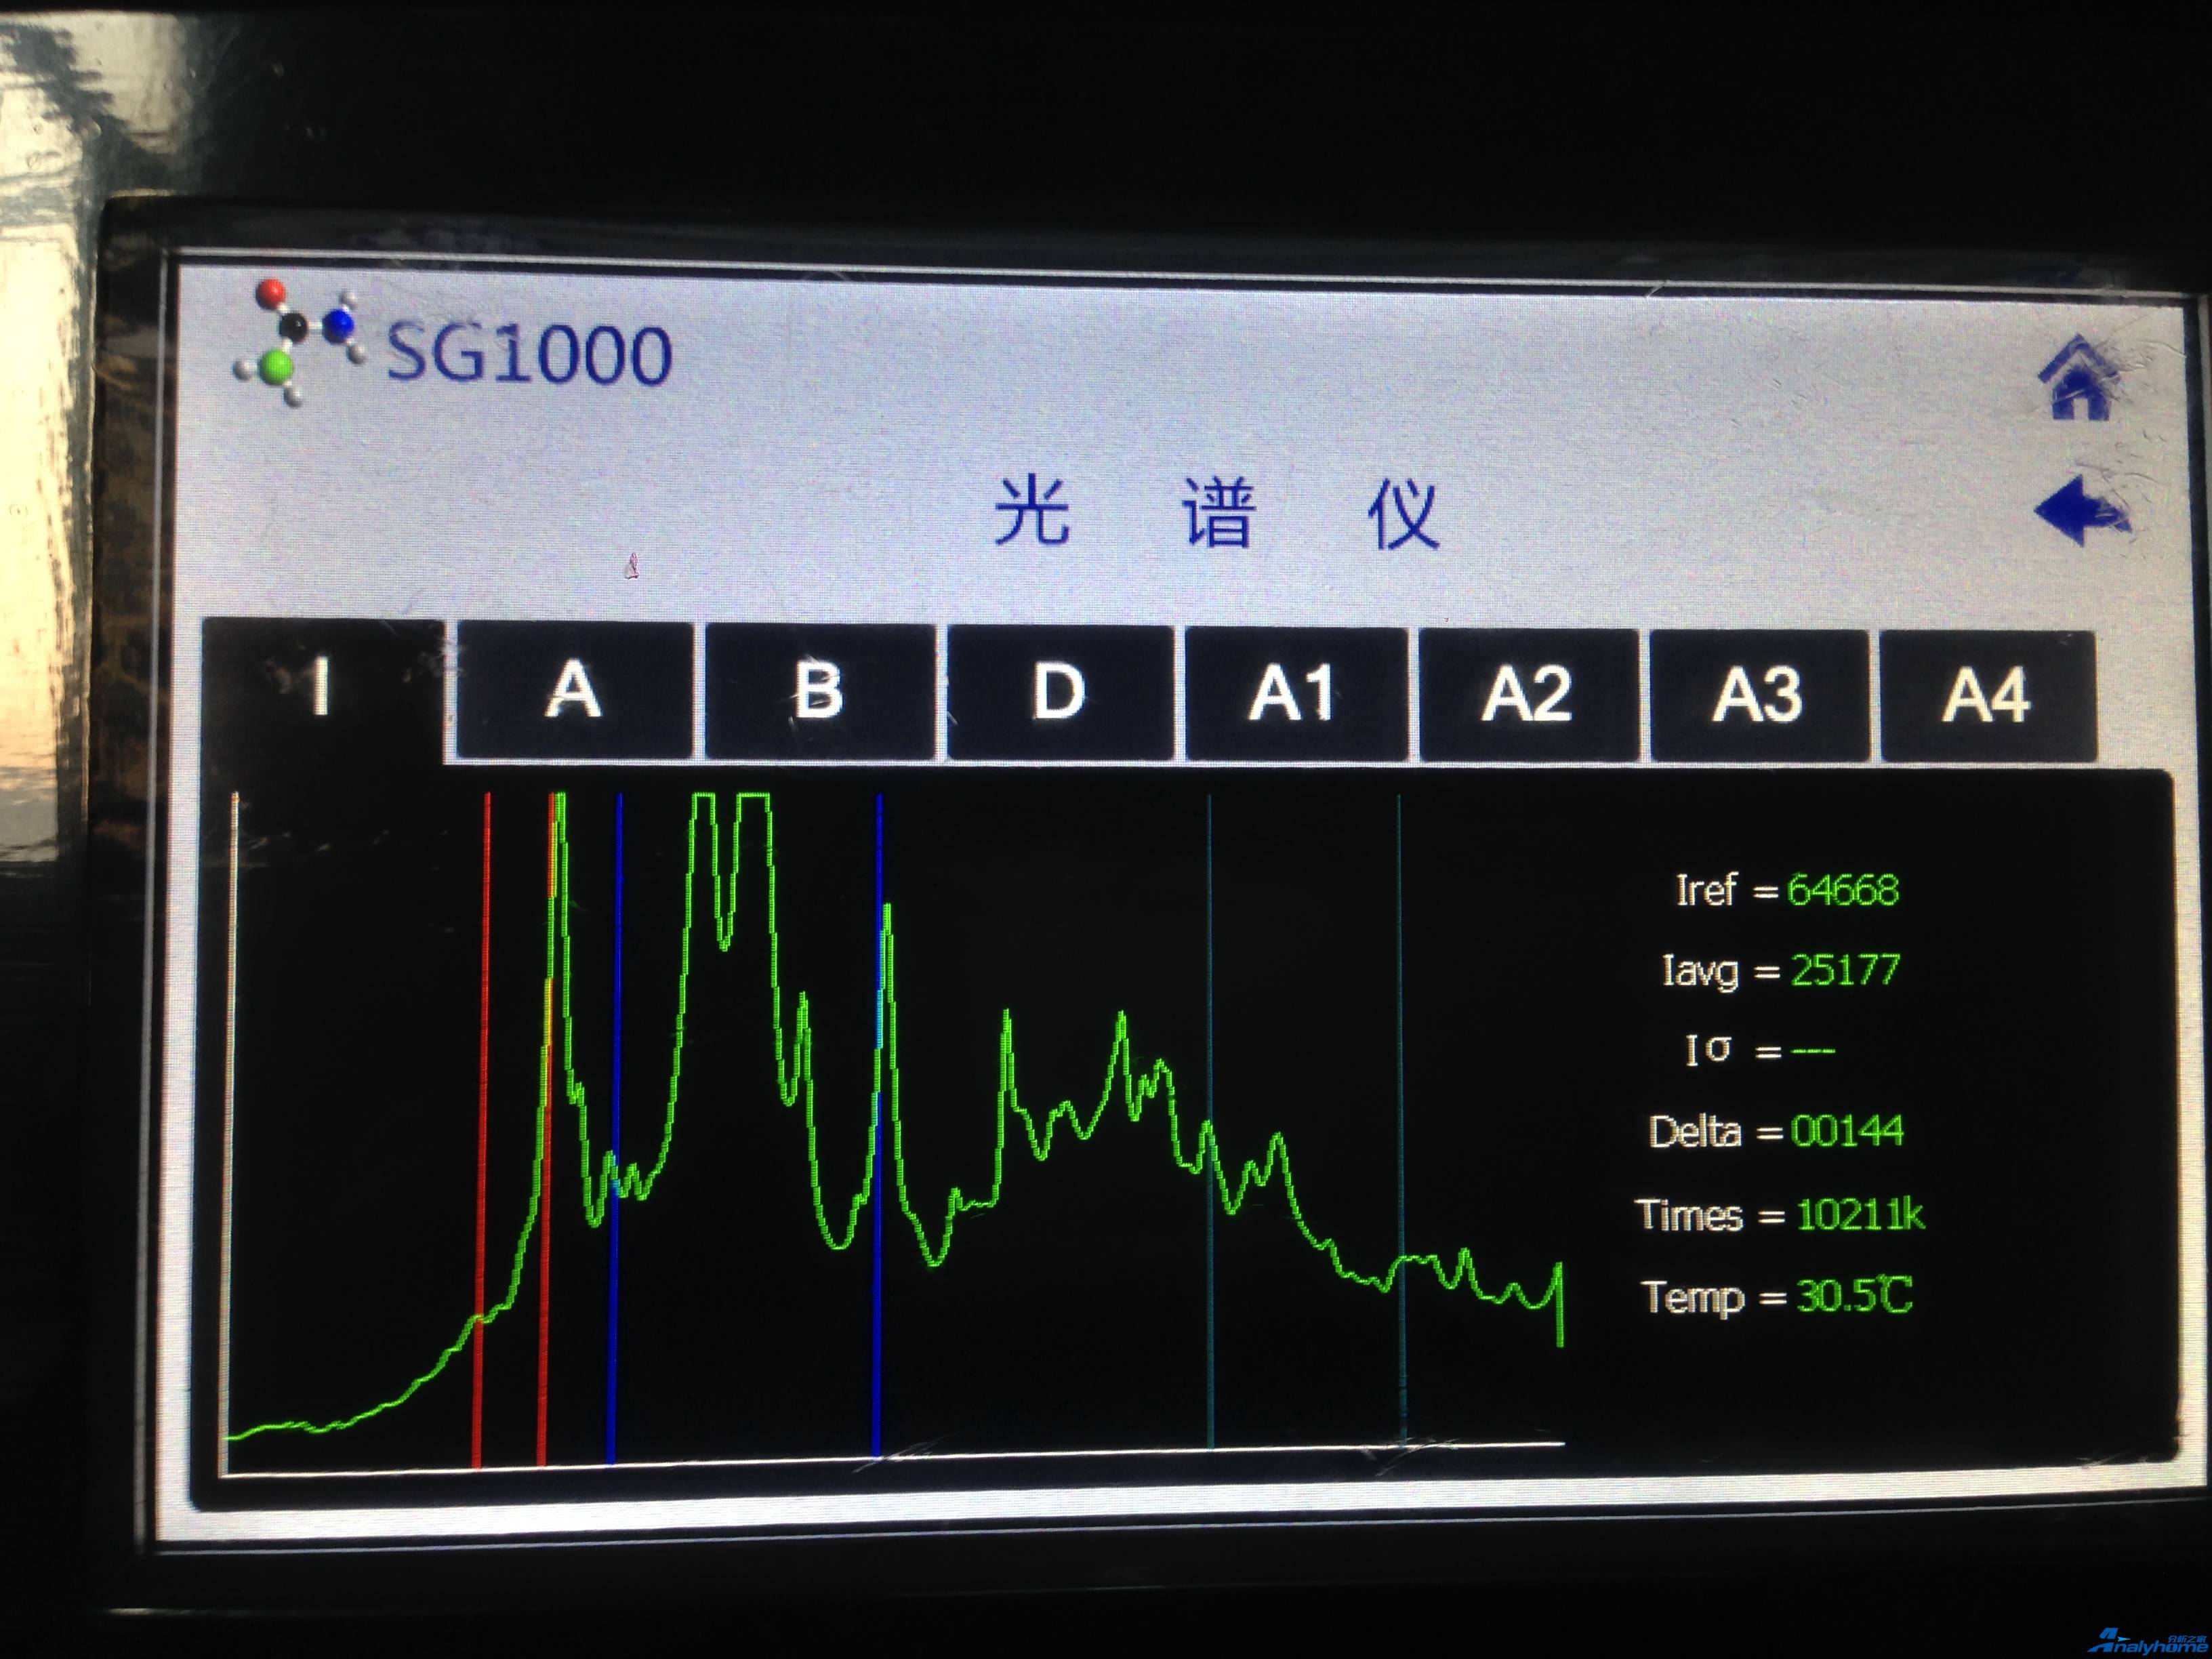Tap the blue back arrow icon
2212x1659 pixels.
(2082, 511)
